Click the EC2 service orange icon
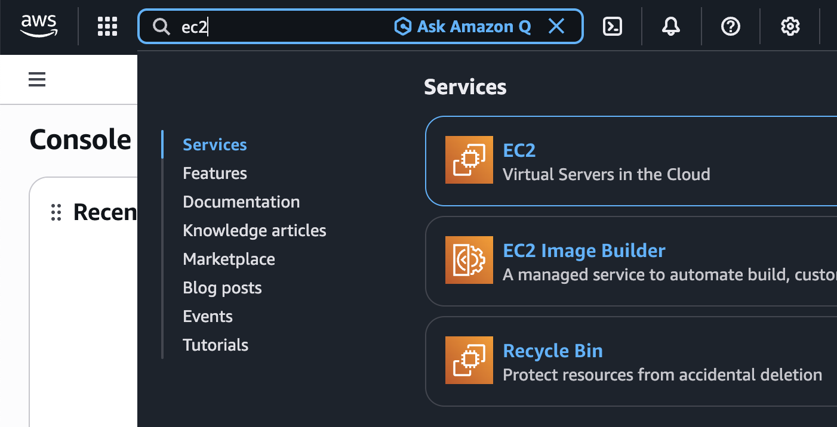The image size is (837, 427). click(469, 160)
